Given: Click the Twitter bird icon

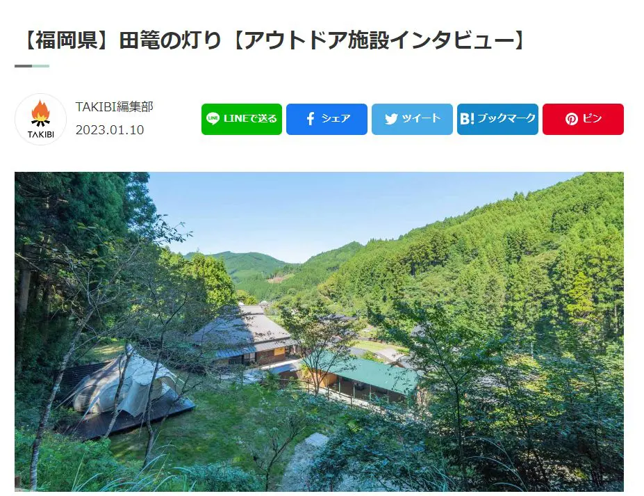Looking at the screenshot, I should [x=391, y=119].
